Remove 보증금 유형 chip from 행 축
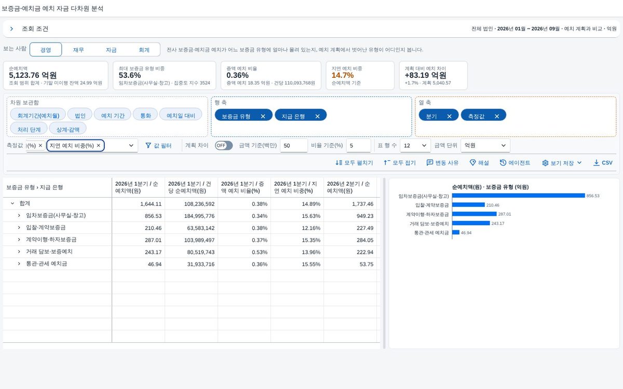Screen dimensions: 623x389 tap(263, 116)
